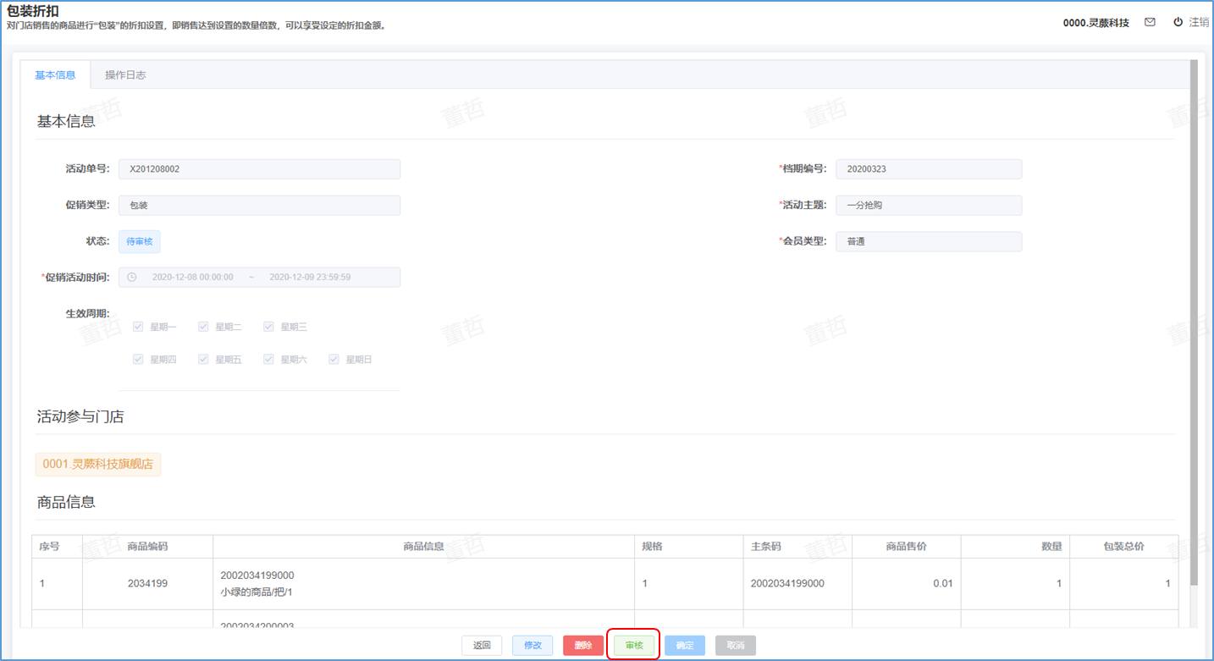This screenshot has width=1214, height=661.
Task: Click the red 删除 button
Action: [582, 646]
